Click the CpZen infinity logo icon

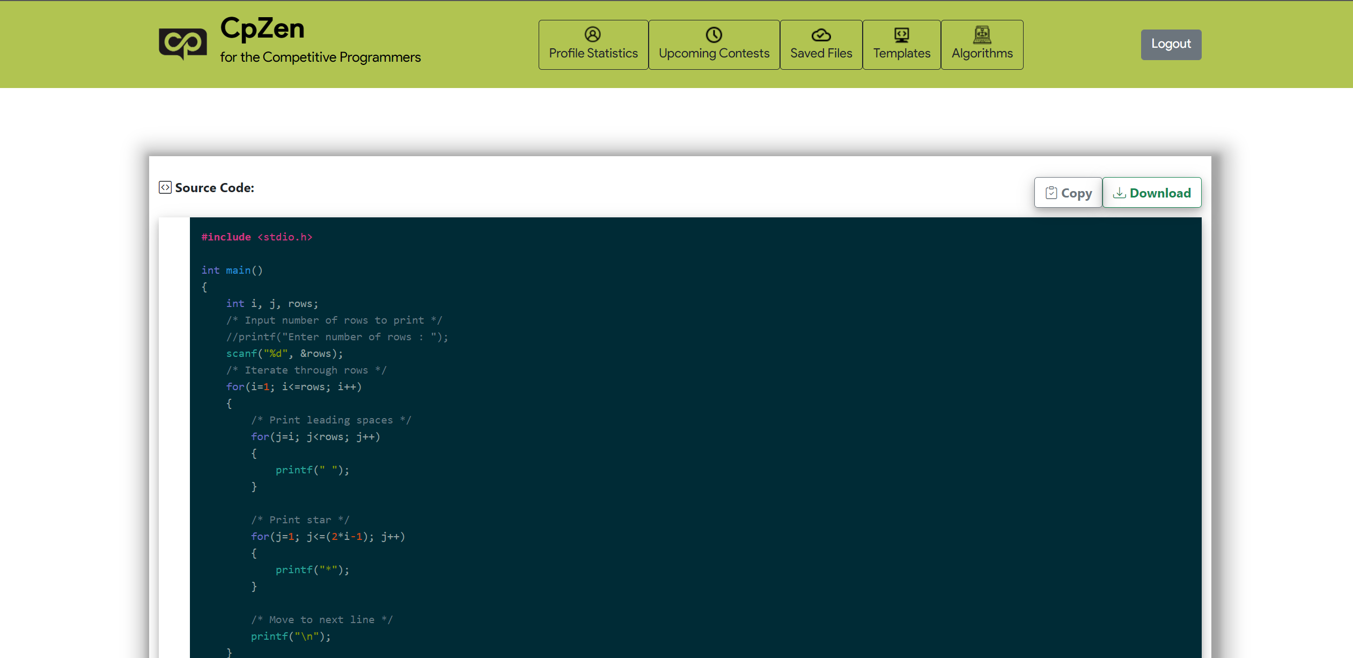pyautogui.click(x=182, y=43)
